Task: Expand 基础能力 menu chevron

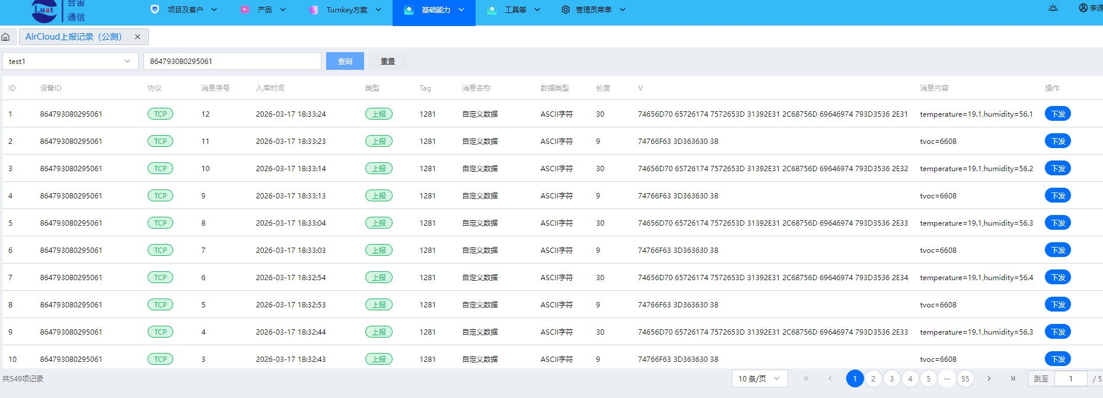Action: pos(461,9)
